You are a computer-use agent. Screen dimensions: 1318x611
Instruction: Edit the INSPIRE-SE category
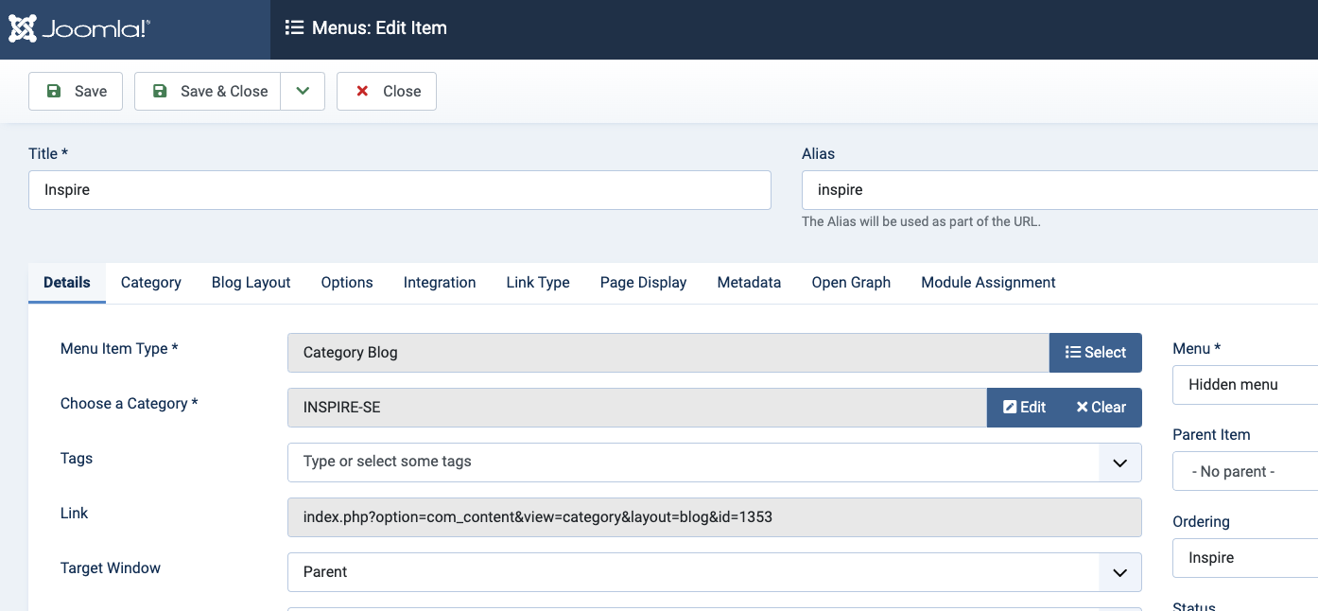(x=1025, y=408)
